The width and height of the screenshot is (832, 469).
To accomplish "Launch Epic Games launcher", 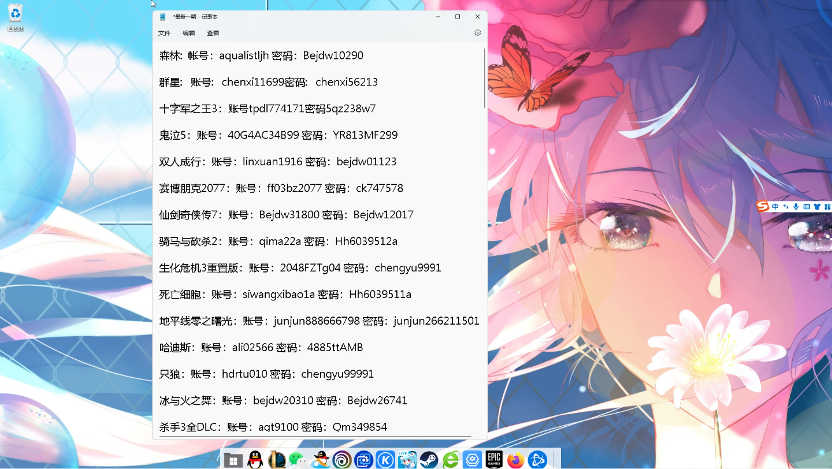I will [494, 459].
